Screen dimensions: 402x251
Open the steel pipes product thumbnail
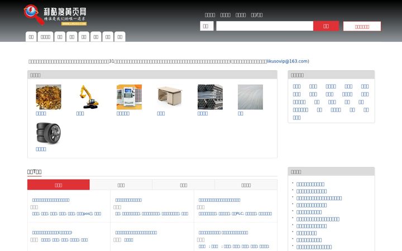[x=210, y=97]
